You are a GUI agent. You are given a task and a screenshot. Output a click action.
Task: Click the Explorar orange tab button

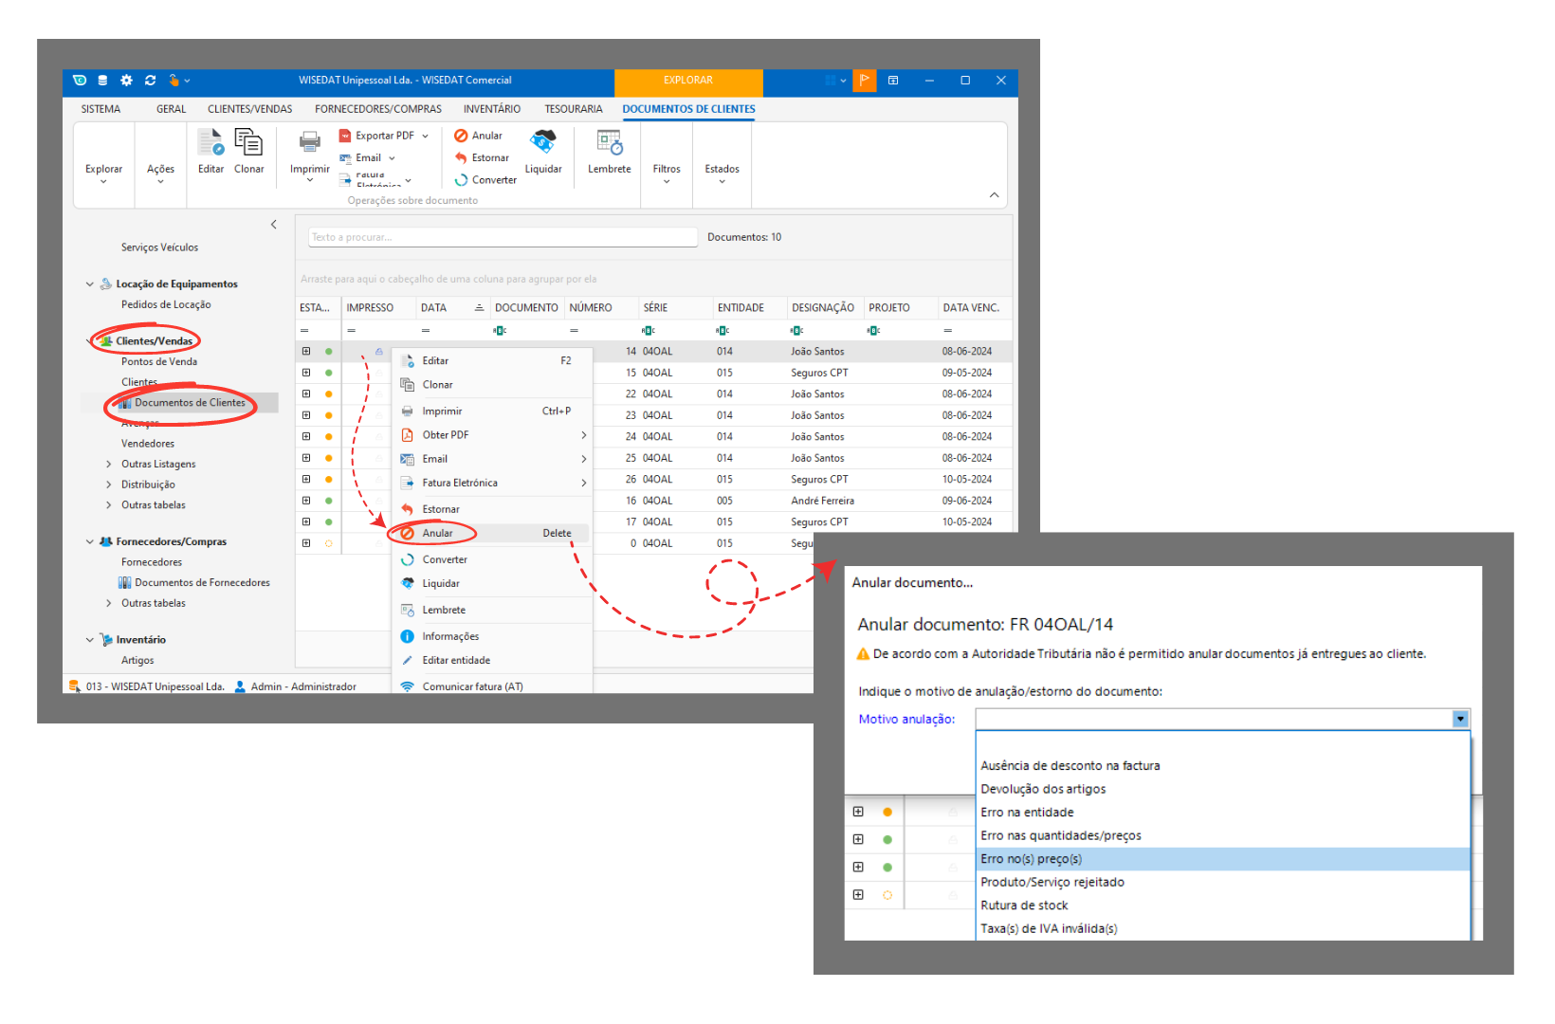click(x=688, y=82)
